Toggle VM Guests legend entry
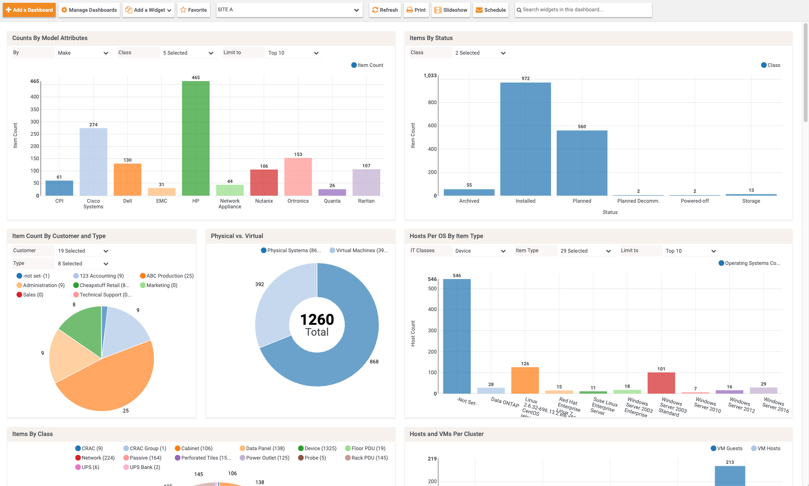 pyautogui.click(x=727, y=449)
